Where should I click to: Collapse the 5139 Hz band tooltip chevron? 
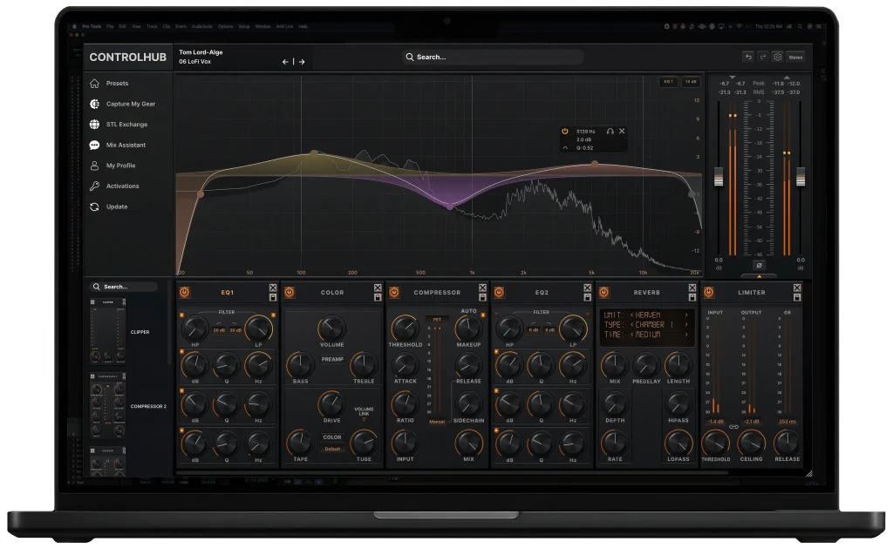coord(565,148)
